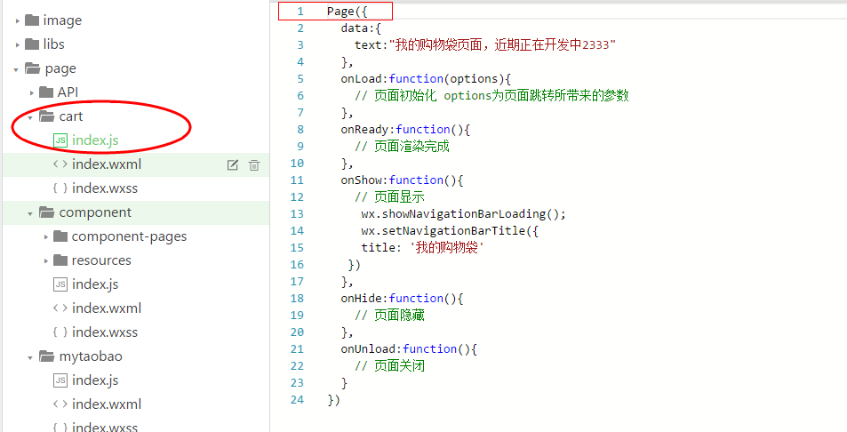Click the text string value on line 3
This screenshot has width=847, height=432.
click(x=503, y=44)
